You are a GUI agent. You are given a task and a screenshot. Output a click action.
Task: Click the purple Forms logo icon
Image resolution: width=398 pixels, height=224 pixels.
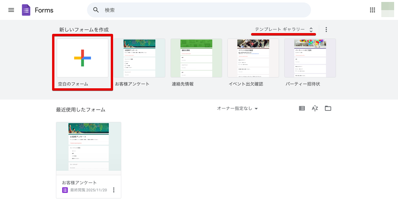26,10
